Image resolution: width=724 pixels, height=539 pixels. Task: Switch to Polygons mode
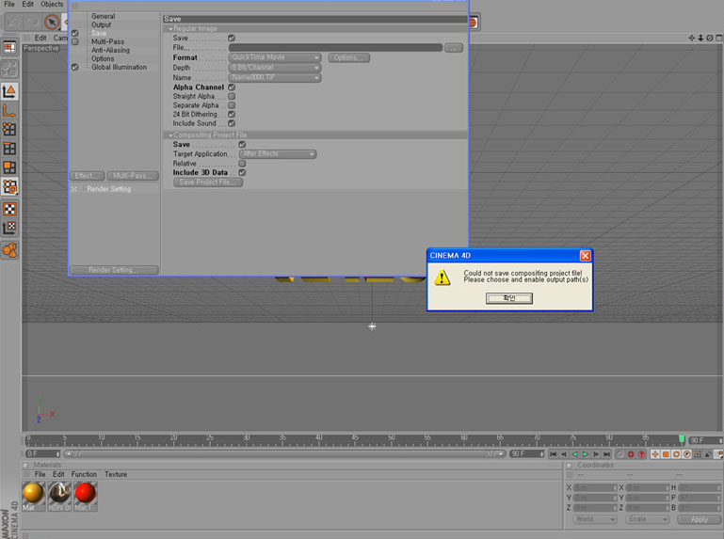tap(9, 167)
